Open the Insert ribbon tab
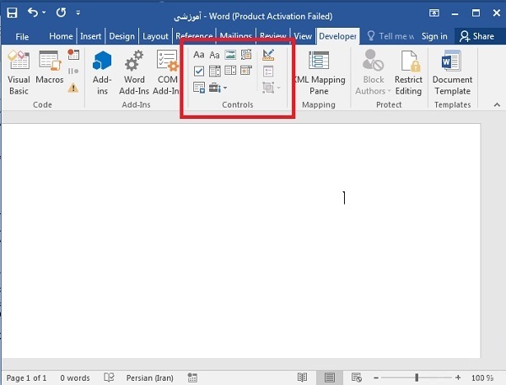The width and height of the screenshot is (506, 385). [x=90, y=36]
